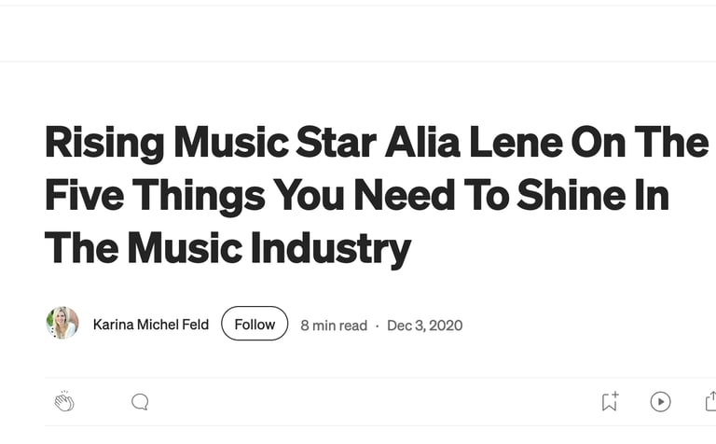Clap for this article
716x444 pixels.
click(63, 402)
